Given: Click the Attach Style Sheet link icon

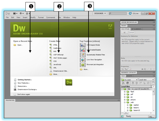Looking at the screenshot, I should (x=142, y=69).
